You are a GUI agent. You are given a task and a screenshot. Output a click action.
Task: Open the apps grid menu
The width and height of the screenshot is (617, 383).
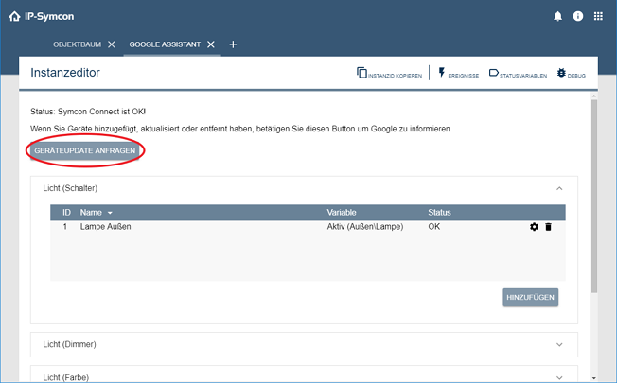[x=598, y=16]
